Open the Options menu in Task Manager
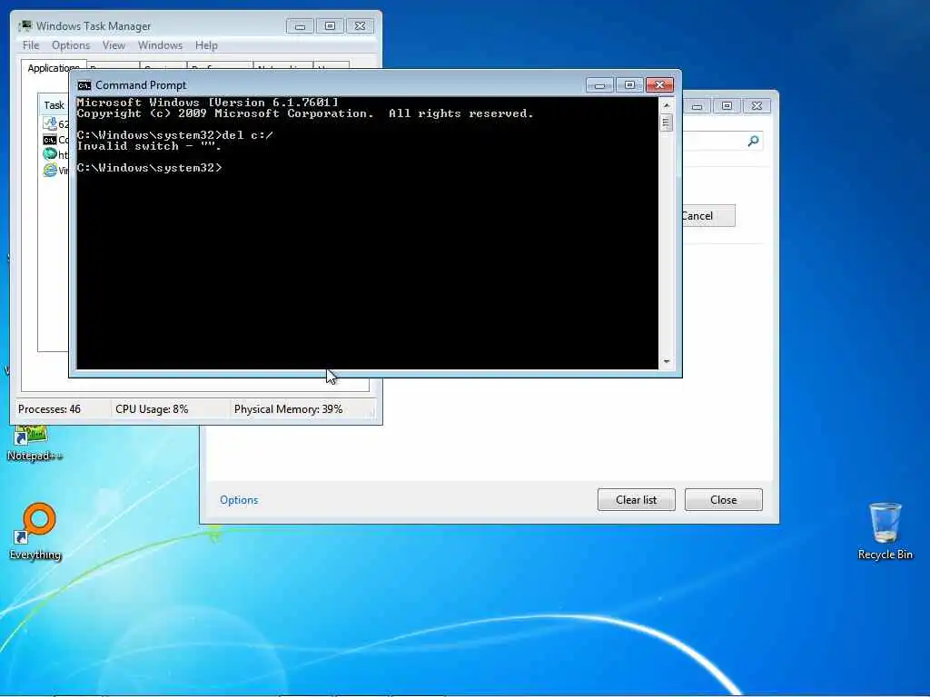The width and height of the screenshot is (930, 697). point(71,45)
